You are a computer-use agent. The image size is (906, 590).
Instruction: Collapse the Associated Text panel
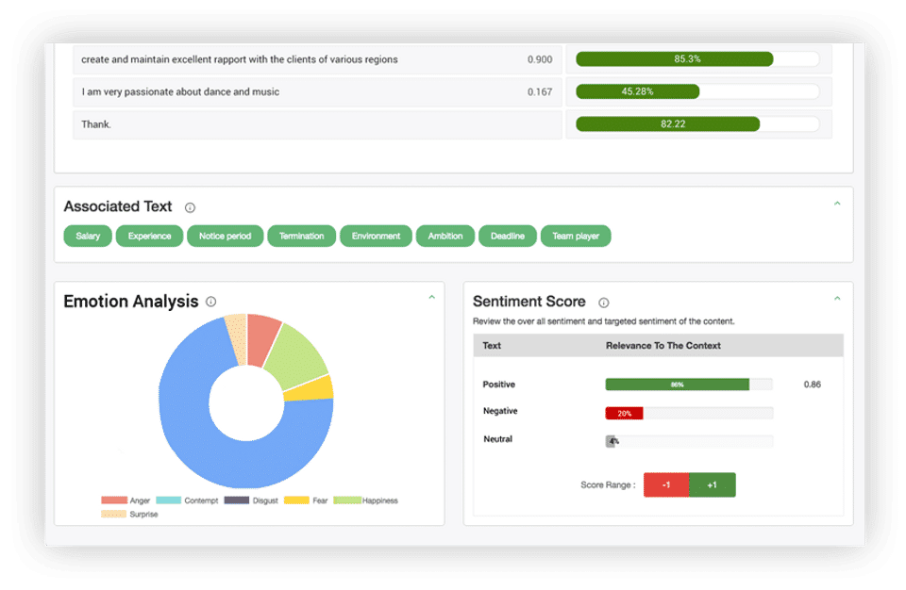(x=837, y=204)
